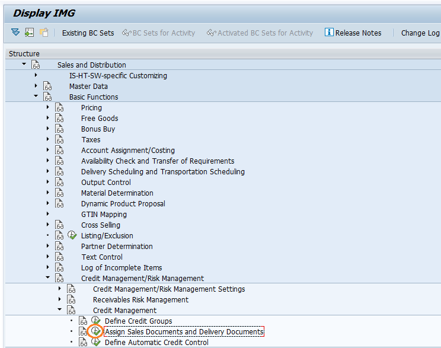Execute Define Automatic Credit Control activity

coord(95,342)
